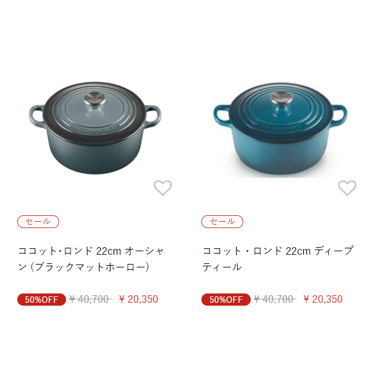Click the left handle of the Ocean pot
Image resolution: width=378 pixels, height=378 pixels.
pos(37,115)
